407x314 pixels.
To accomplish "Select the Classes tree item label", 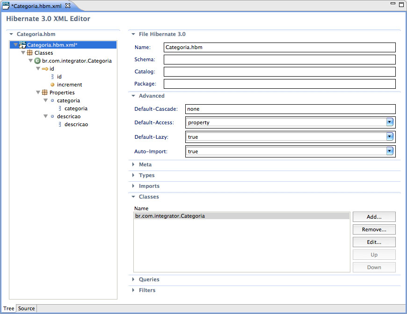I will click(x=44, y=53).
